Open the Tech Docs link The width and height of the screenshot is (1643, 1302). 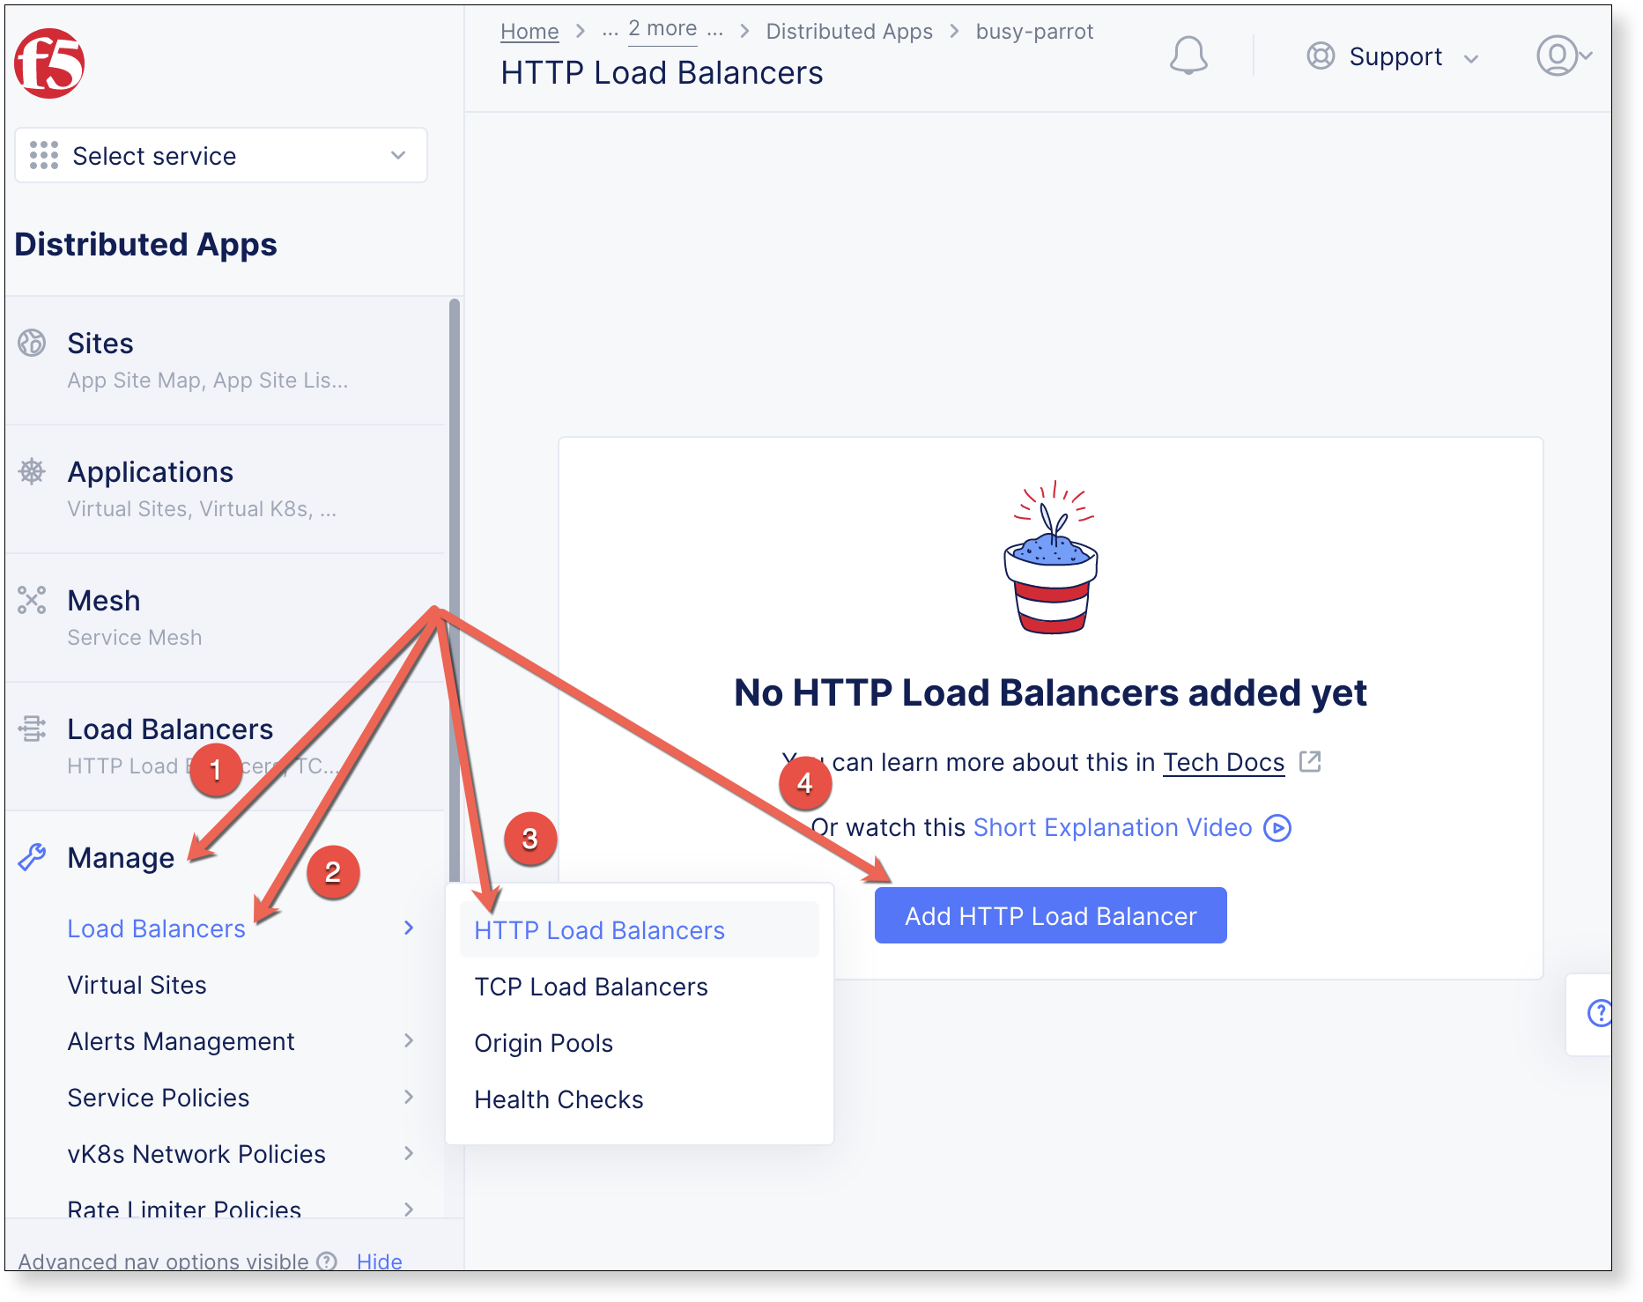point(1224,763)
